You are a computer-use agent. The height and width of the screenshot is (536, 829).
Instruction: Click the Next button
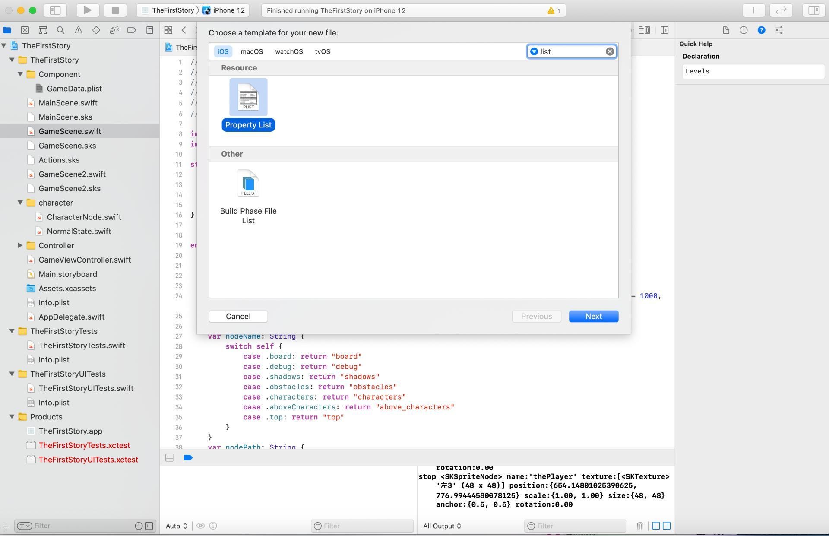[593, 316]
